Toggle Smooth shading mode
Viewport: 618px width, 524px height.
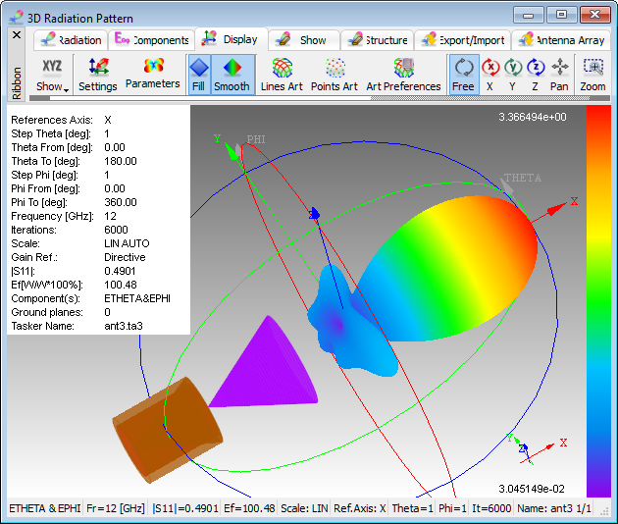pyautogui.click(x=232, y=75)
